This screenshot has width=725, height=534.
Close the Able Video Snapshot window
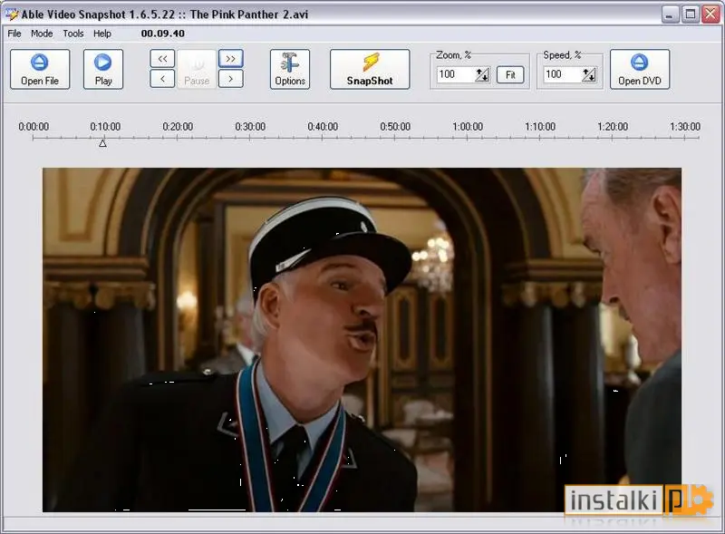711,14
